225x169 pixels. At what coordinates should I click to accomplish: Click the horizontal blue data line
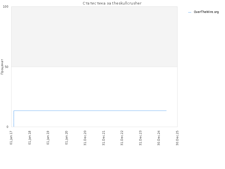(x=90, y=111)
